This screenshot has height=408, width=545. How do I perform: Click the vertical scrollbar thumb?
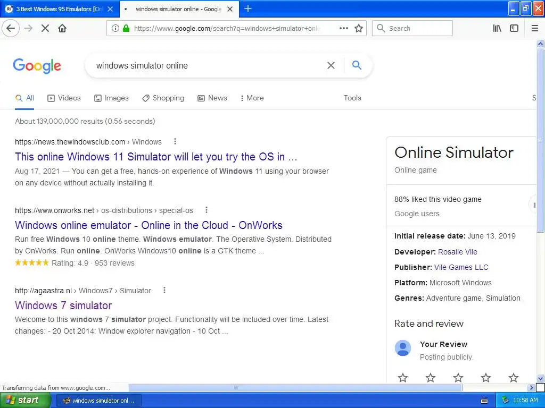[541, 140]
